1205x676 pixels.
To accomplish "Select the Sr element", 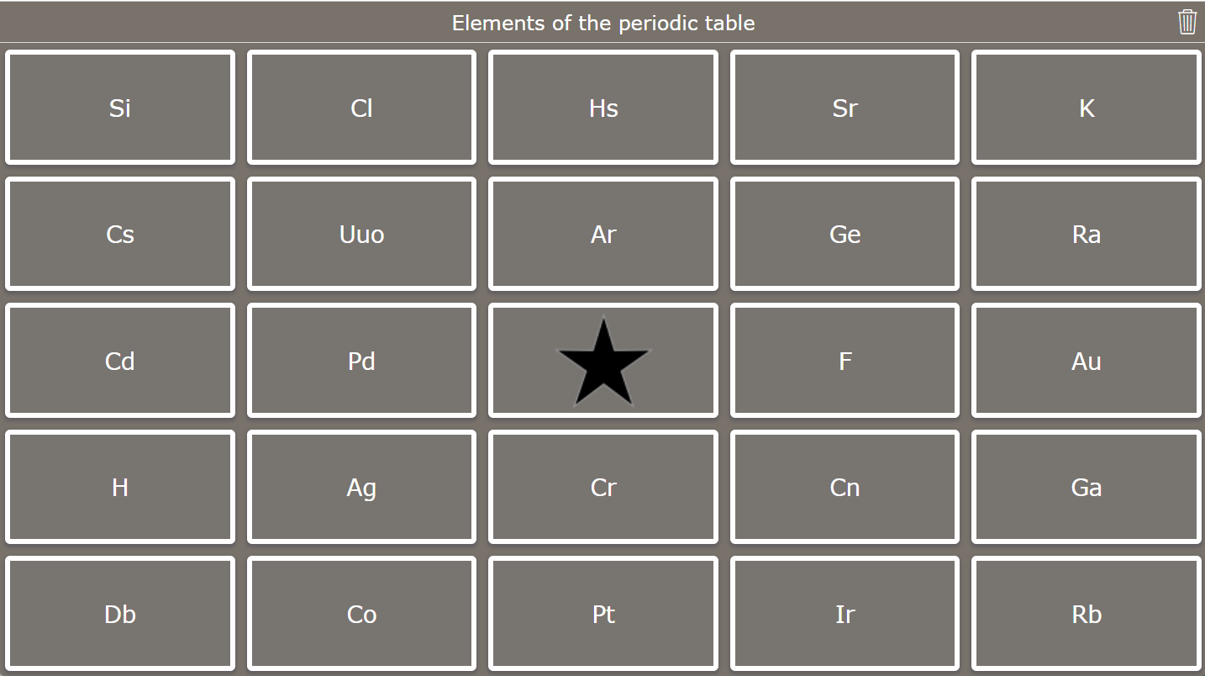I will pos(845,108).
